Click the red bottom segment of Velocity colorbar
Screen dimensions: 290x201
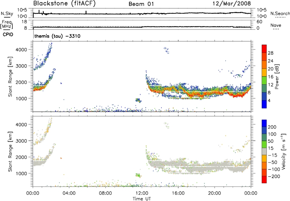tap(264, 180)
